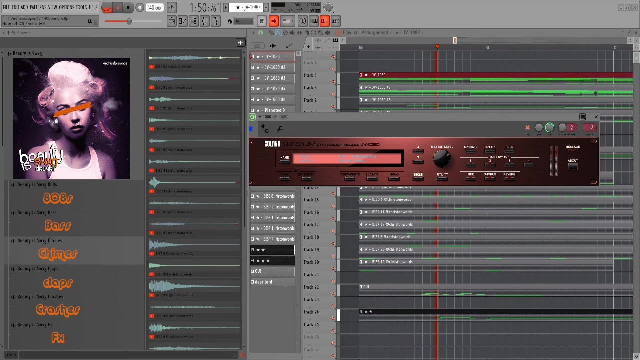Open the ADD menu
The image size is (640, 360).
click(24, 7)
